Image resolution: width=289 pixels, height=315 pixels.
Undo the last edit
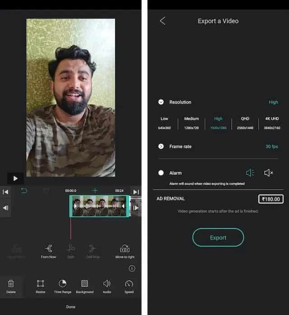tap(24, 191)
